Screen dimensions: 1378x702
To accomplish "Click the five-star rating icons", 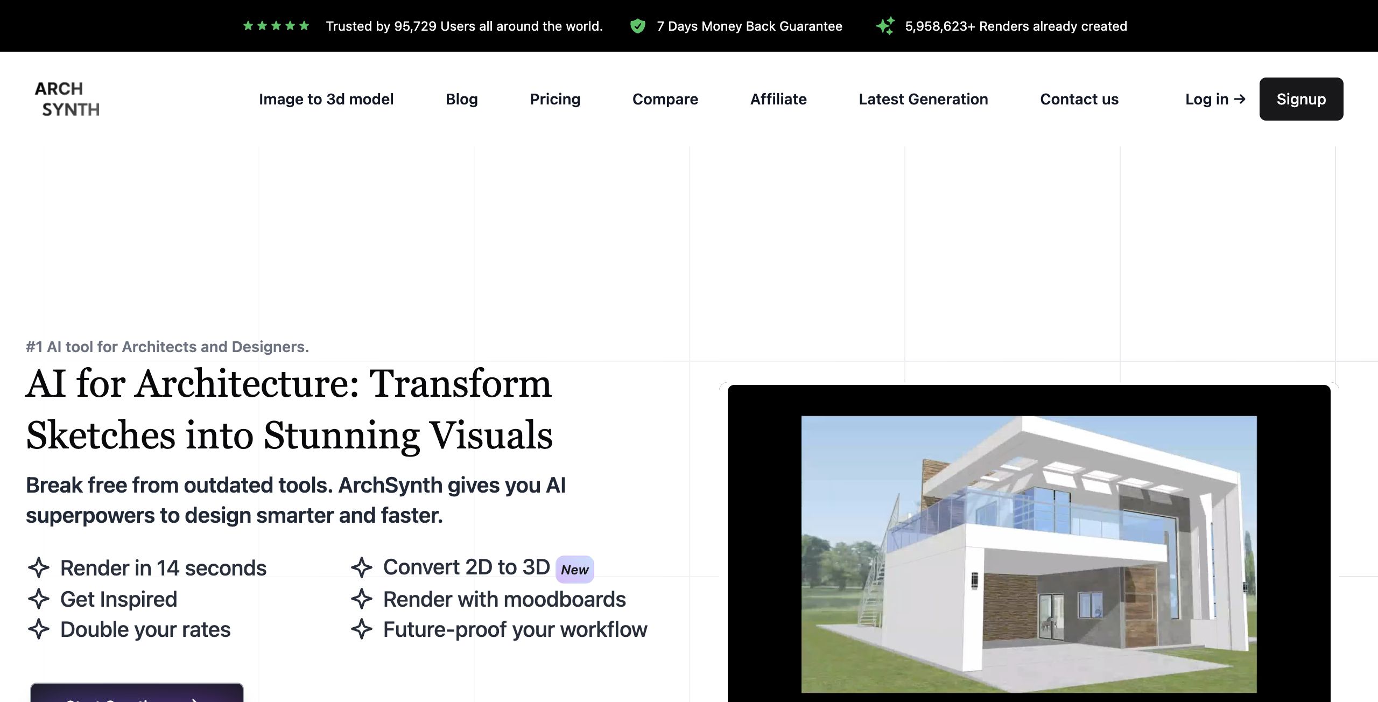I will pos(276,26).
